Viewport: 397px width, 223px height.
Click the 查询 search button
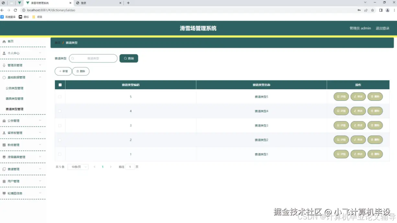(129, 58)
